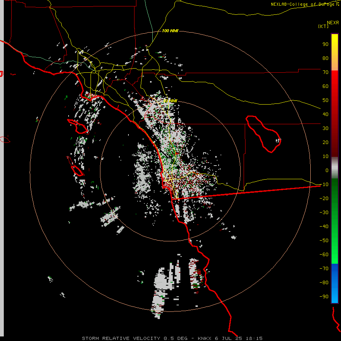
Task: Click the Salton Sea outline on the map
Action: 263,134
